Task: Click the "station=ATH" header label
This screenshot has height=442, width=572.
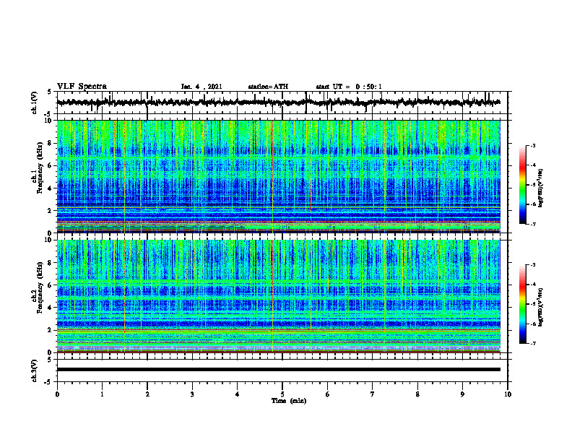Action: pyautogui.click(x=268, y=87)
